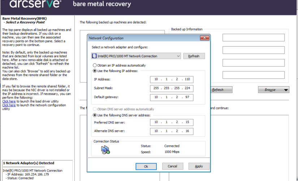Screen dimensions: 298x181
Task: Select Obtain an IP address automatically
Action: click(x=95, y=66)
